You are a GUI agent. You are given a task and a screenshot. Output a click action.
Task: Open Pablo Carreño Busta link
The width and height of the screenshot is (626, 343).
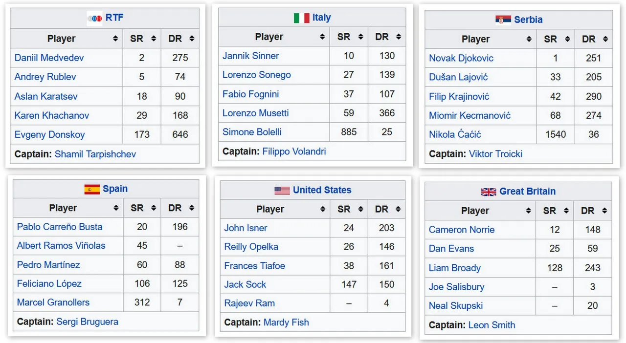pos(60,227)
